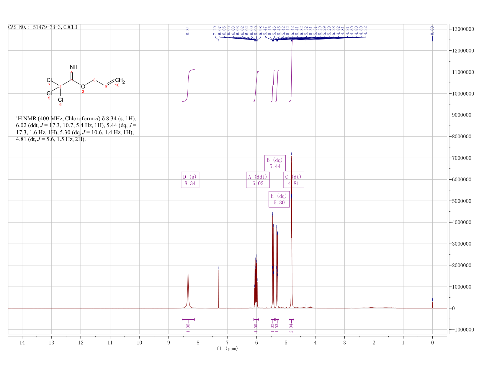Click integral value 1.00 below the baseline

pos(256,328)
